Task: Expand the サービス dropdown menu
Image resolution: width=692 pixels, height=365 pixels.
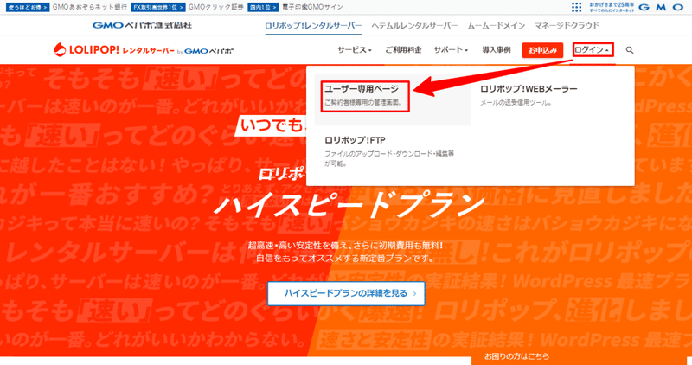Action: [355, 50]
